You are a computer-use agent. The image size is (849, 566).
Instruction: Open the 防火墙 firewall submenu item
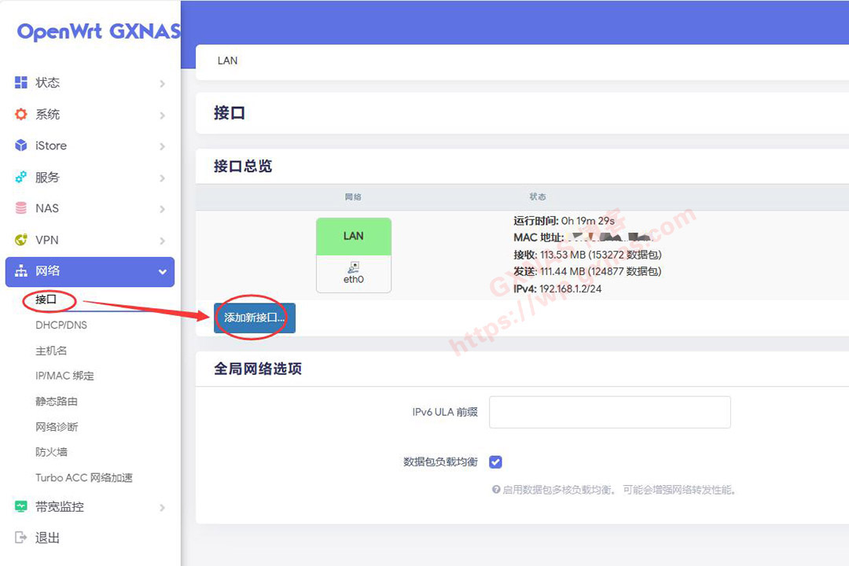click(51, 452)
